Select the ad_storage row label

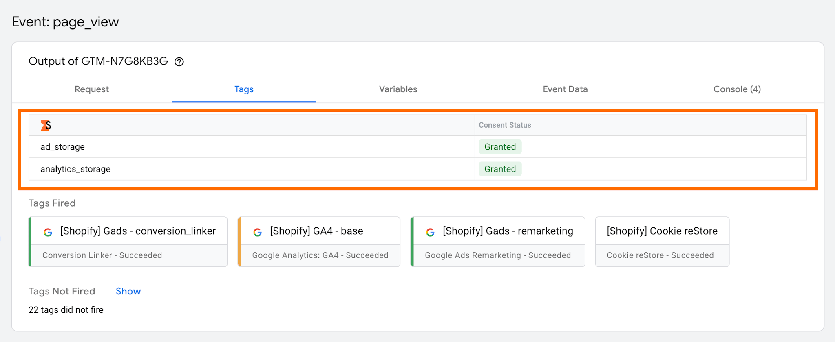pyautogui.click(x=62, y=147)
